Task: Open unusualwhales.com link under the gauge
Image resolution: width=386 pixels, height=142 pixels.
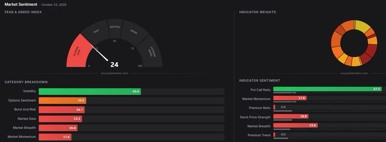Action: (x=115, y=73)
